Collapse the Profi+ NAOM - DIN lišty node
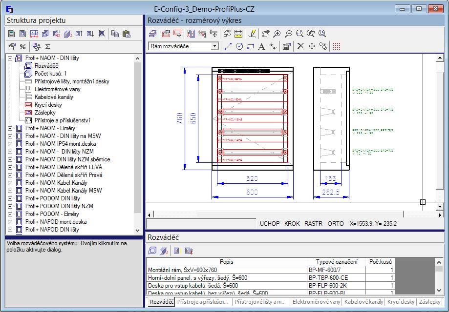449x312 pixels. click(10, 58)
